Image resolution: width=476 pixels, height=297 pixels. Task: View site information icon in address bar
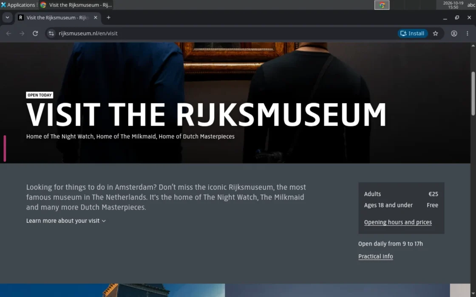[51, 34]
